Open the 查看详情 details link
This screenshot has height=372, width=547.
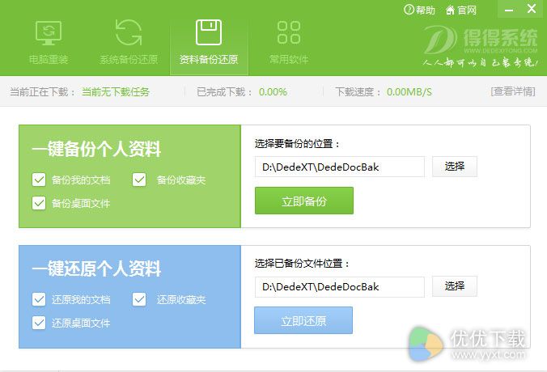[513, 91]
